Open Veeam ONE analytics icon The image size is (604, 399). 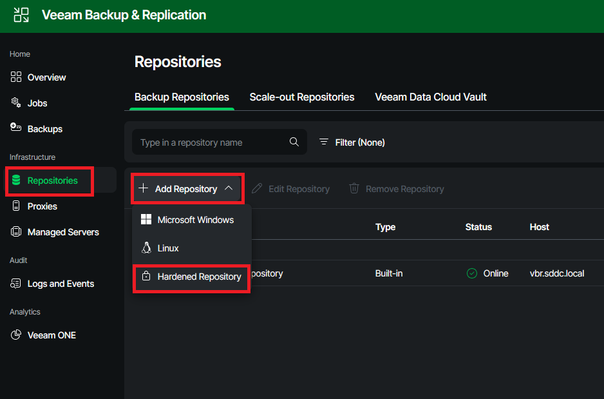click(16, 335)
